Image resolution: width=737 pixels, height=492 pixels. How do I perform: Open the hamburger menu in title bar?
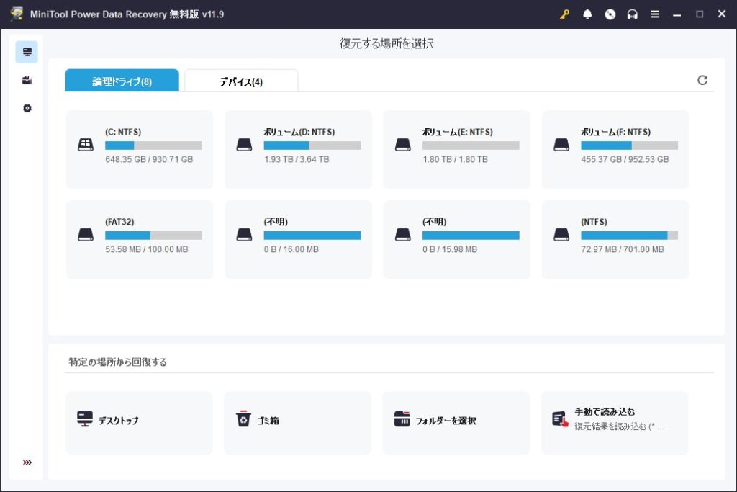point(655,14)
